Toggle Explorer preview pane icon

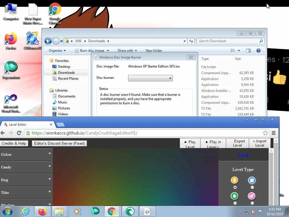point(248,51)
